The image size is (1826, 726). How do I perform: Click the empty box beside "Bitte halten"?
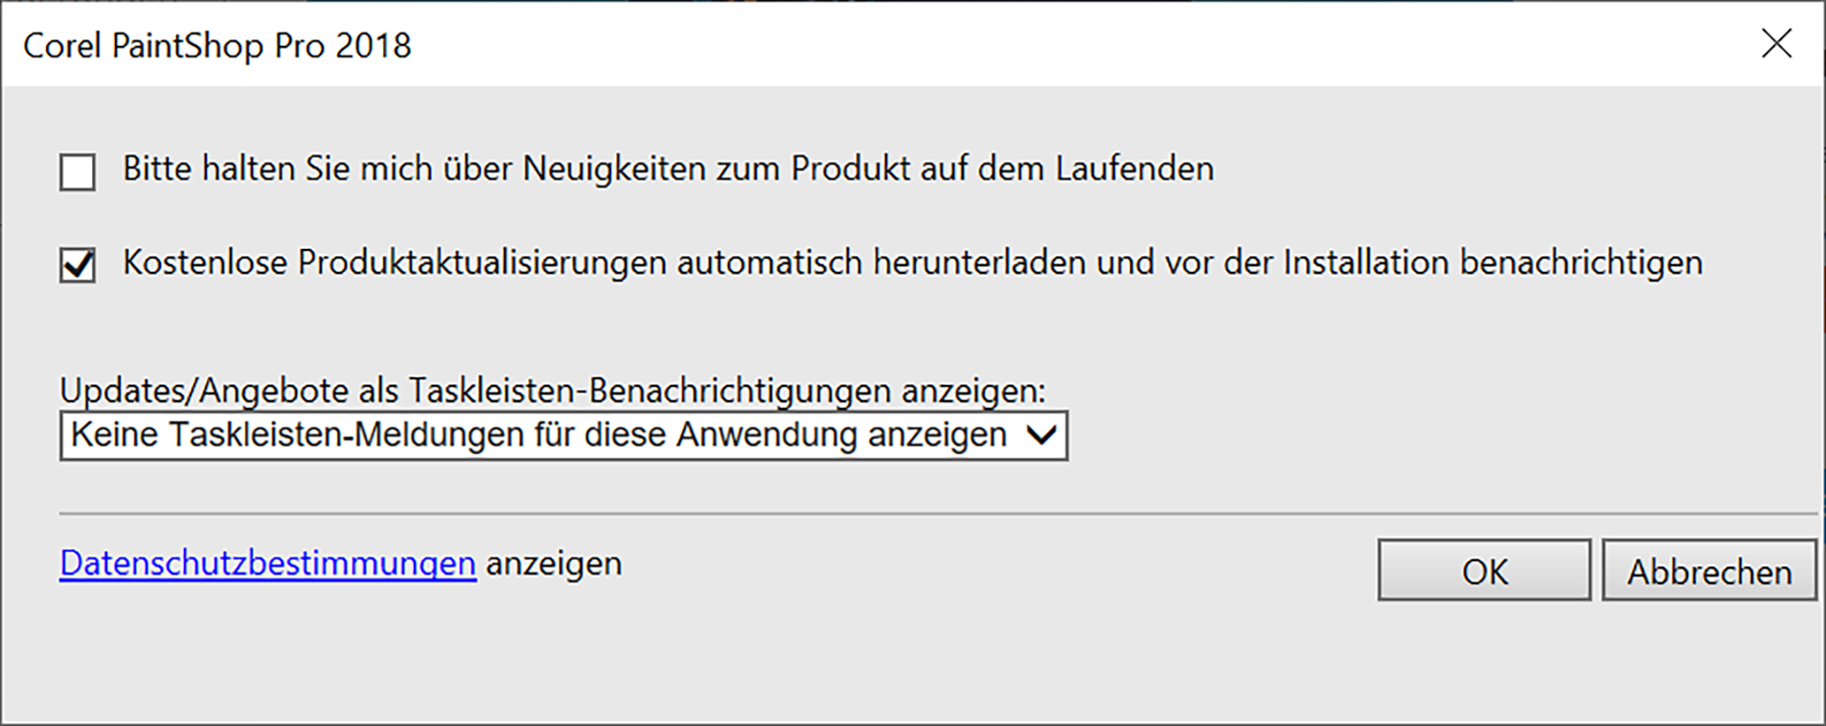pyautogui.click(x=78, y=172)
